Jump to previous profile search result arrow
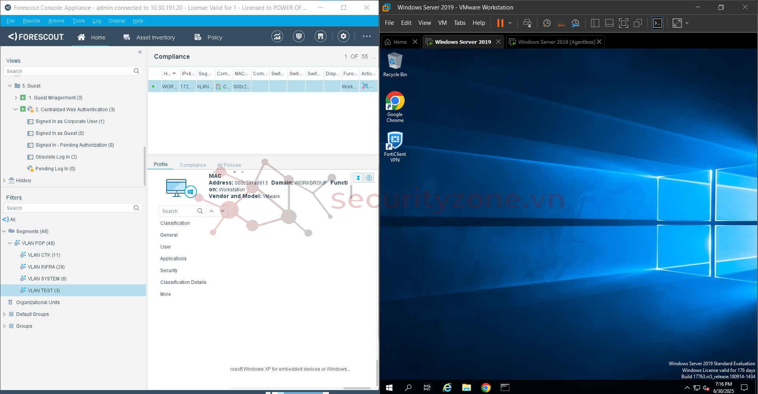This screenshot has width=758, height=394. (212, 211)
